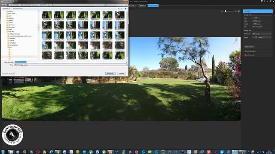Click the Export to disk button

[249, 47]
